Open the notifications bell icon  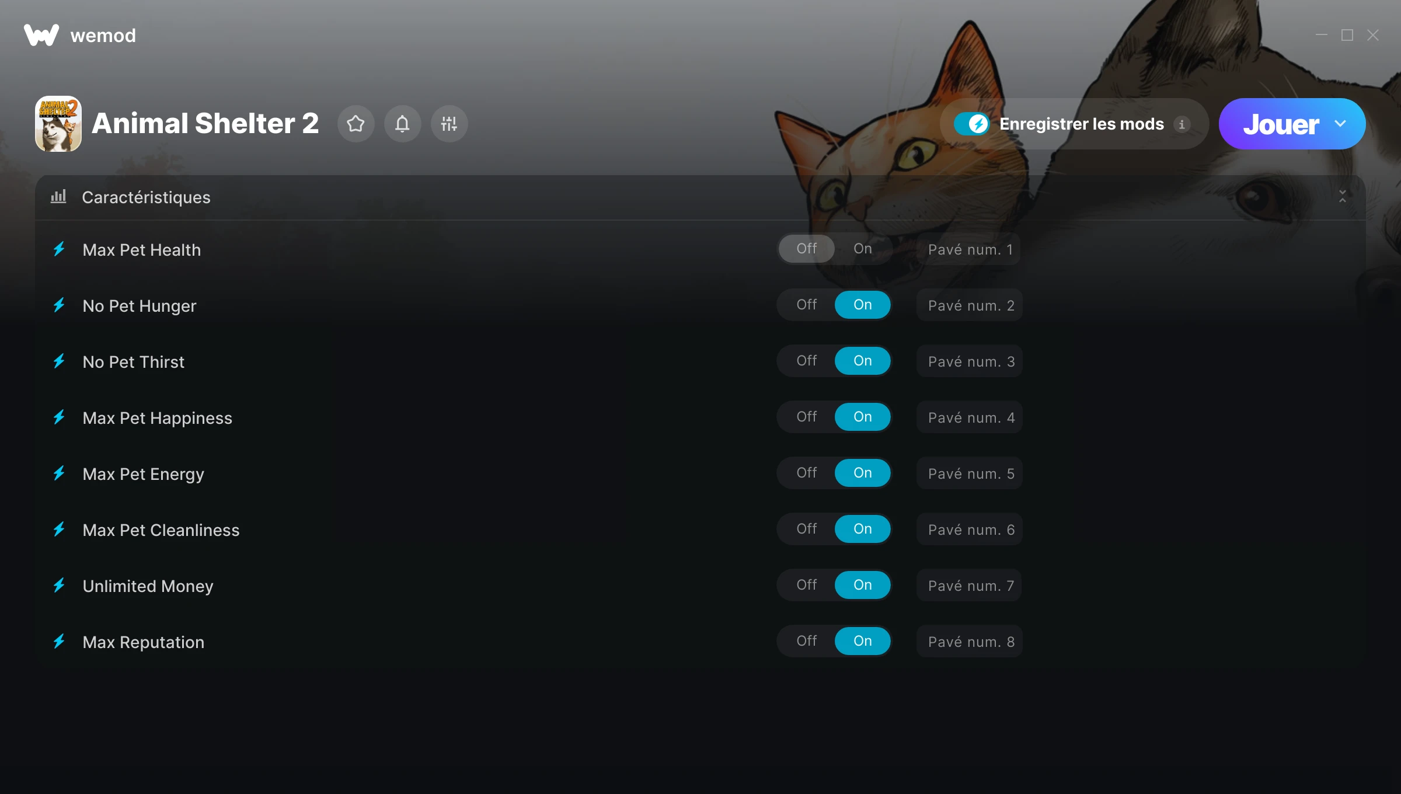[x=402, y=124]
